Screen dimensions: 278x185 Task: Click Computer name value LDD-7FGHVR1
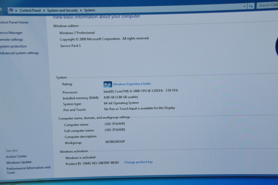[x=115, y=124]
